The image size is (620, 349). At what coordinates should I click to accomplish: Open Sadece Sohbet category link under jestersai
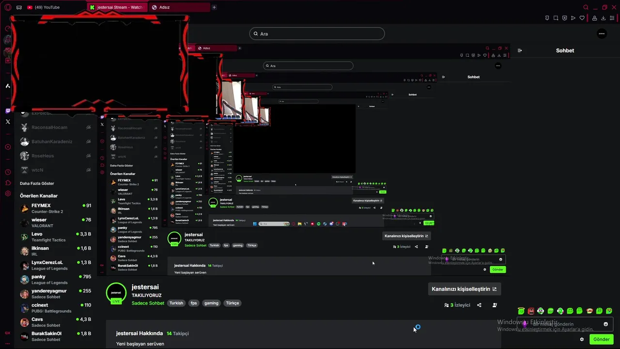[x=148, y=303]
